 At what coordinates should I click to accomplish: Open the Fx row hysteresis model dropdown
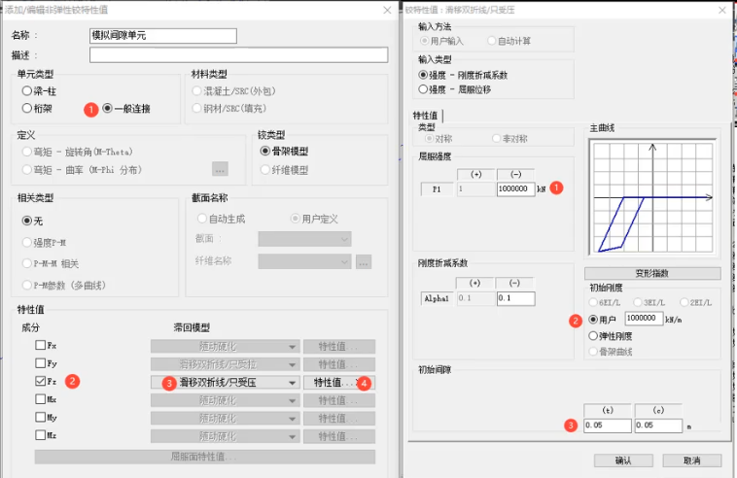225,347
